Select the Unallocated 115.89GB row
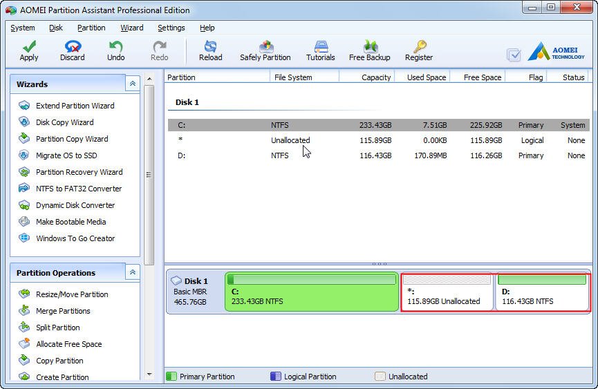This screenshot has height=389, width=598. (379, 140)
